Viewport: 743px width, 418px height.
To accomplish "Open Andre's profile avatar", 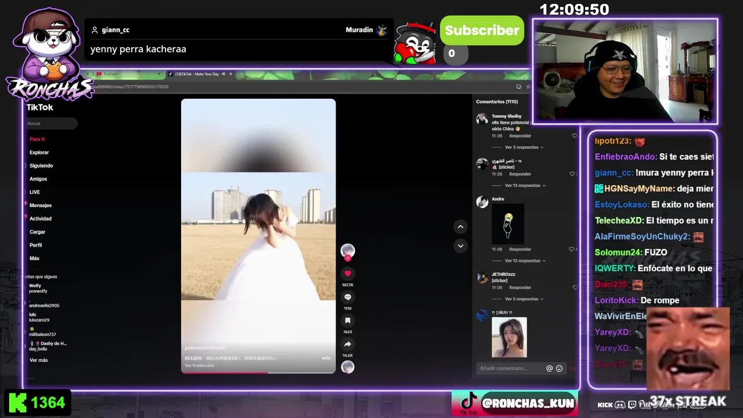I will pyautogui.click(x=482, y=201).
